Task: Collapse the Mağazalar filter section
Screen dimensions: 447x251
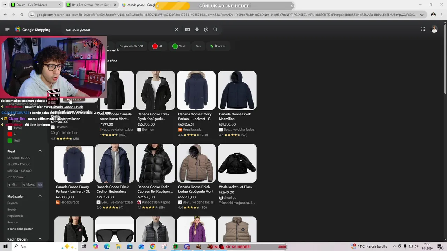Action: pos(40,196)
